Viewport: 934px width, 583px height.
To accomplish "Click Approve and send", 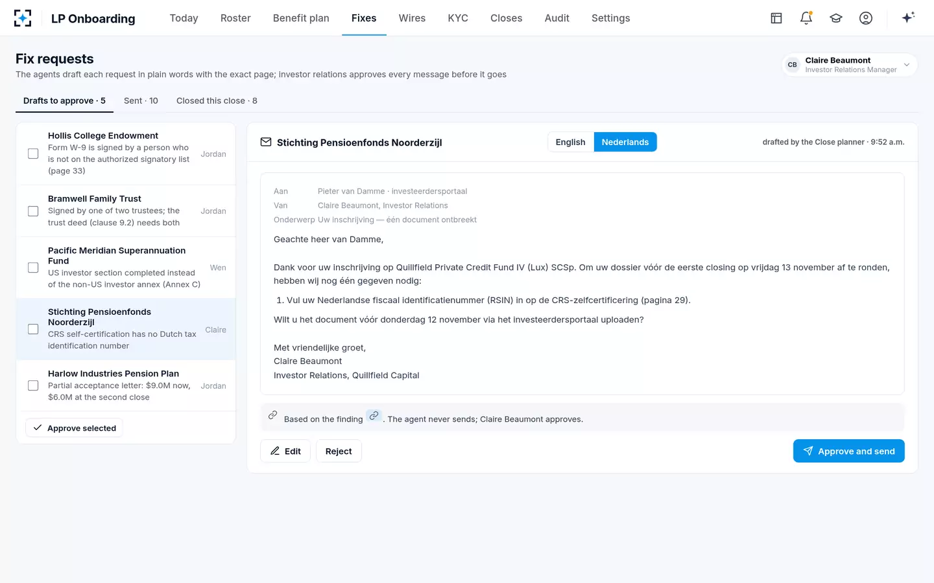I will [848, 451].
